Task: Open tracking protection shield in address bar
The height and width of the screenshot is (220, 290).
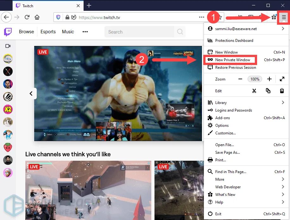Action: coord(58,17)
